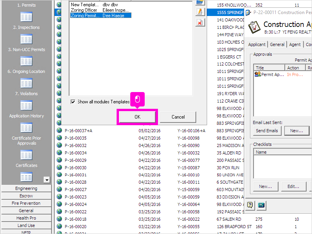
Task: Open the Application History grid icon
Action: [26, 128]
